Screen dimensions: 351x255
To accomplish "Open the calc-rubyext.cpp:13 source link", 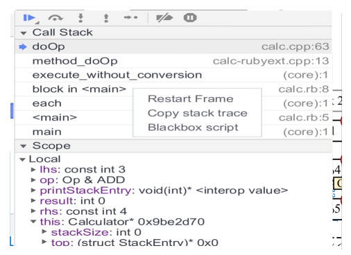I will [271, 61].
